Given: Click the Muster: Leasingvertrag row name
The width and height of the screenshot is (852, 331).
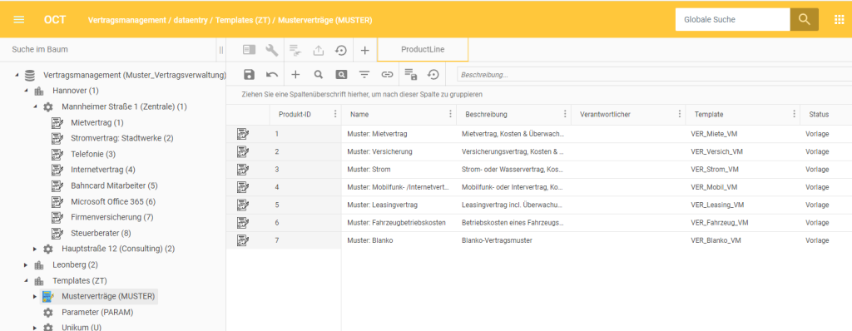Looking at the screenshot, I should [383, 205].
